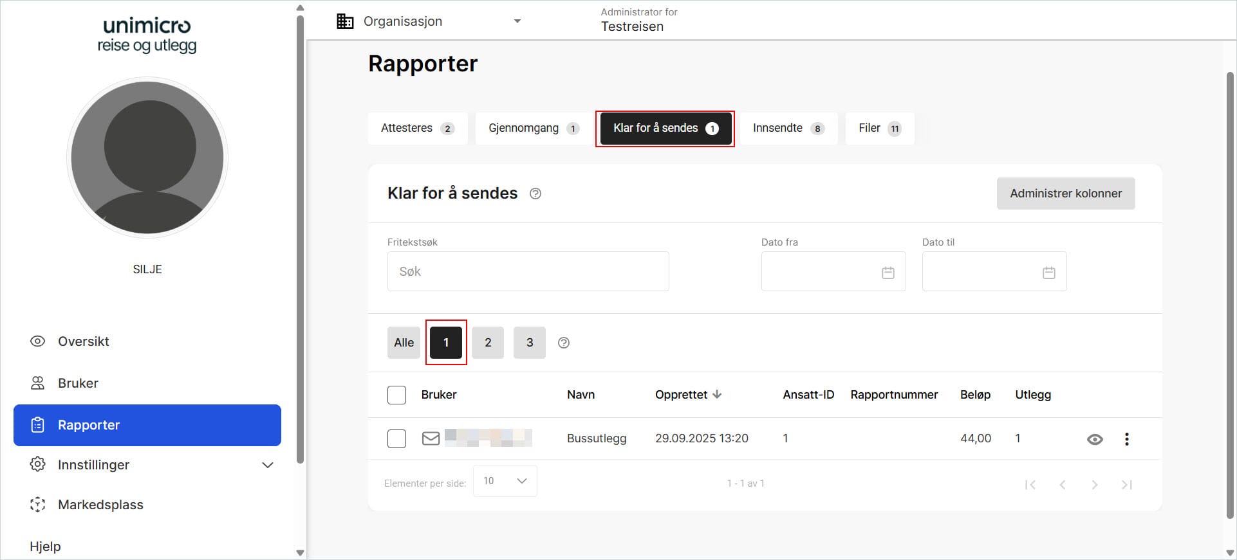Click the help icon next to filter 3
1237x560 pixels.
(564, 343)
